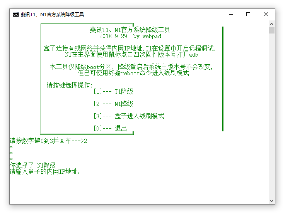The width and height of the screenshot is (283, 213).
Task: Click the line mentioning the reboot command
Action: point(133,73)
